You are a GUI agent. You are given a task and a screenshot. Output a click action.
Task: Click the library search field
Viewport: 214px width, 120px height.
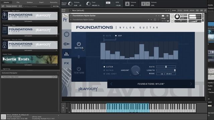click(37, 6)
